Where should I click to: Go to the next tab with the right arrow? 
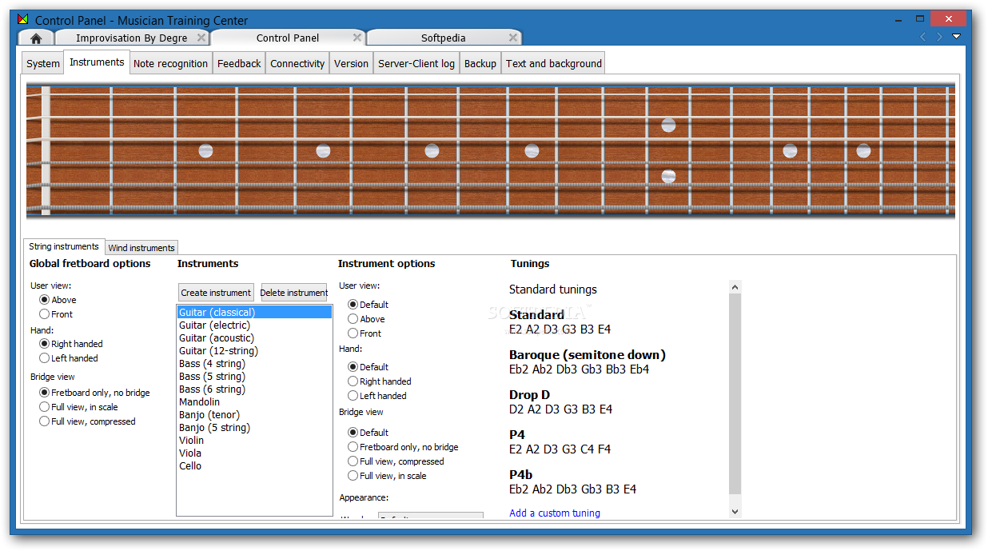tap(939, 37)
